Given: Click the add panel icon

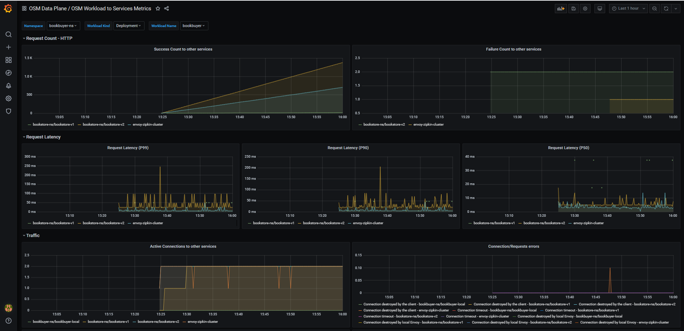Looking at the screenshot, I should 561,9.
